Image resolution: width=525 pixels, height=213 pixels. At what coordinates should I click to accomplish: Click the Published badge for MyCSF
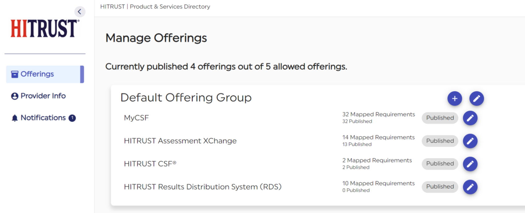440,118
